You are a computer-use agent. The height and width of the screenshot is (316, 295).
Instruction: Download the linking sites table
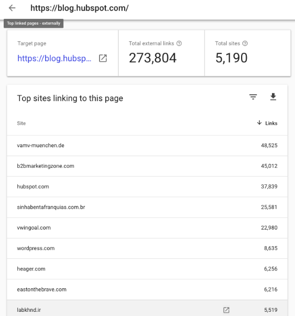273,97
